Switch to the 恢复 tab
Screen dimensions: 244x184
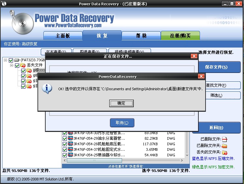(x=102, y=36)
